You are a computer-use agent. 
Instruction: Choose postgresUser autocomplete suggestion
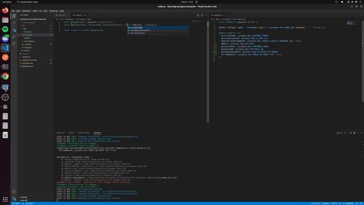tap(158, 33)
